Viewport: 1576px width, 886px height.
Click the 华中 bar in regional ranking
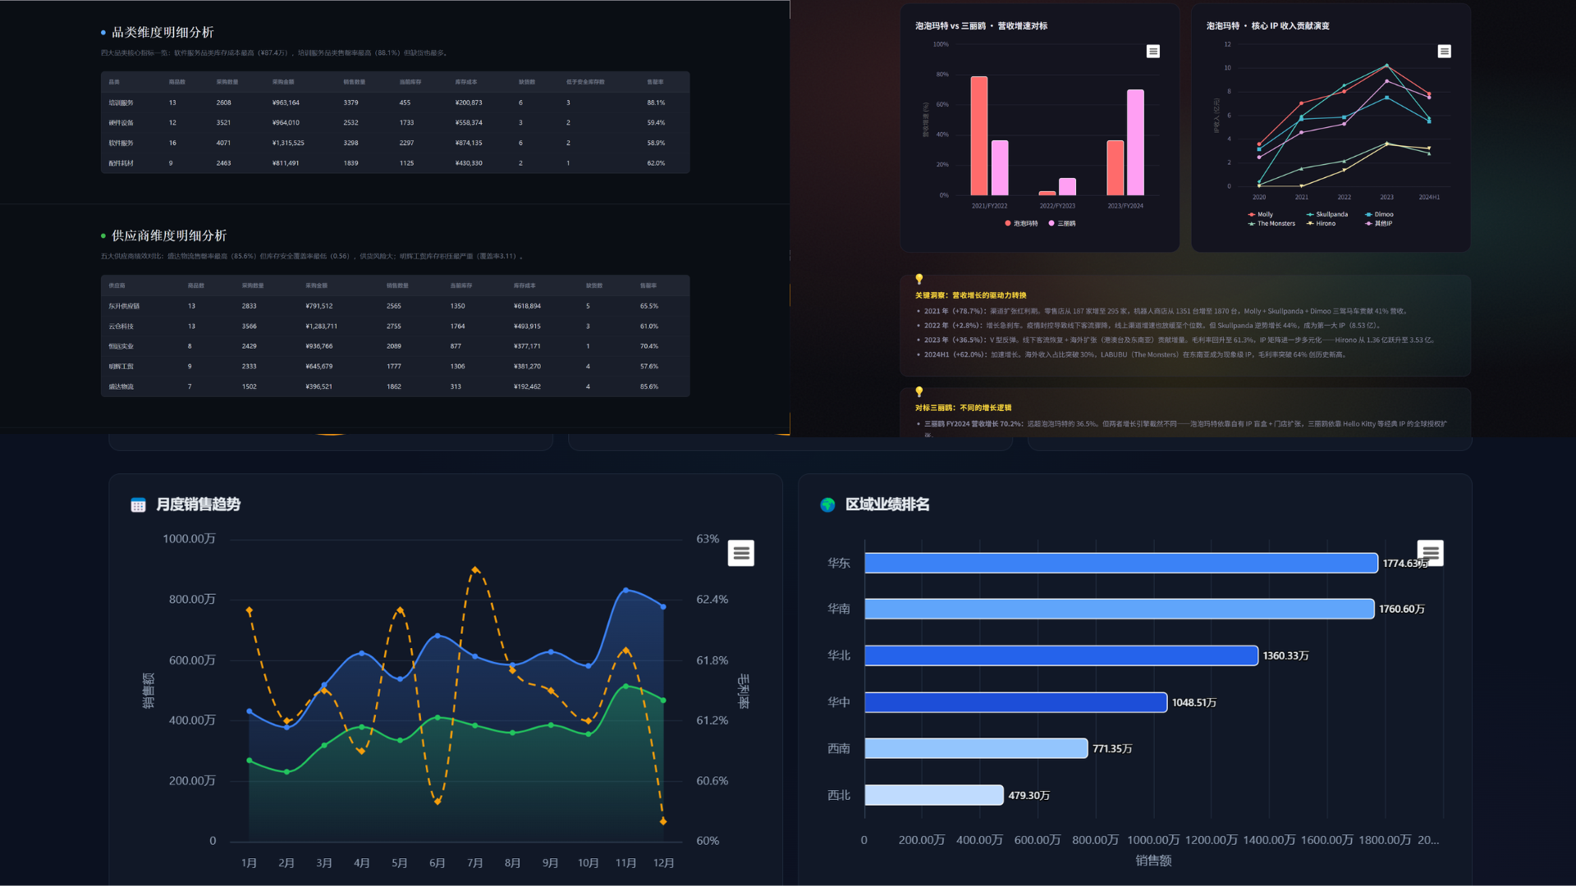tap(1016, 702)
